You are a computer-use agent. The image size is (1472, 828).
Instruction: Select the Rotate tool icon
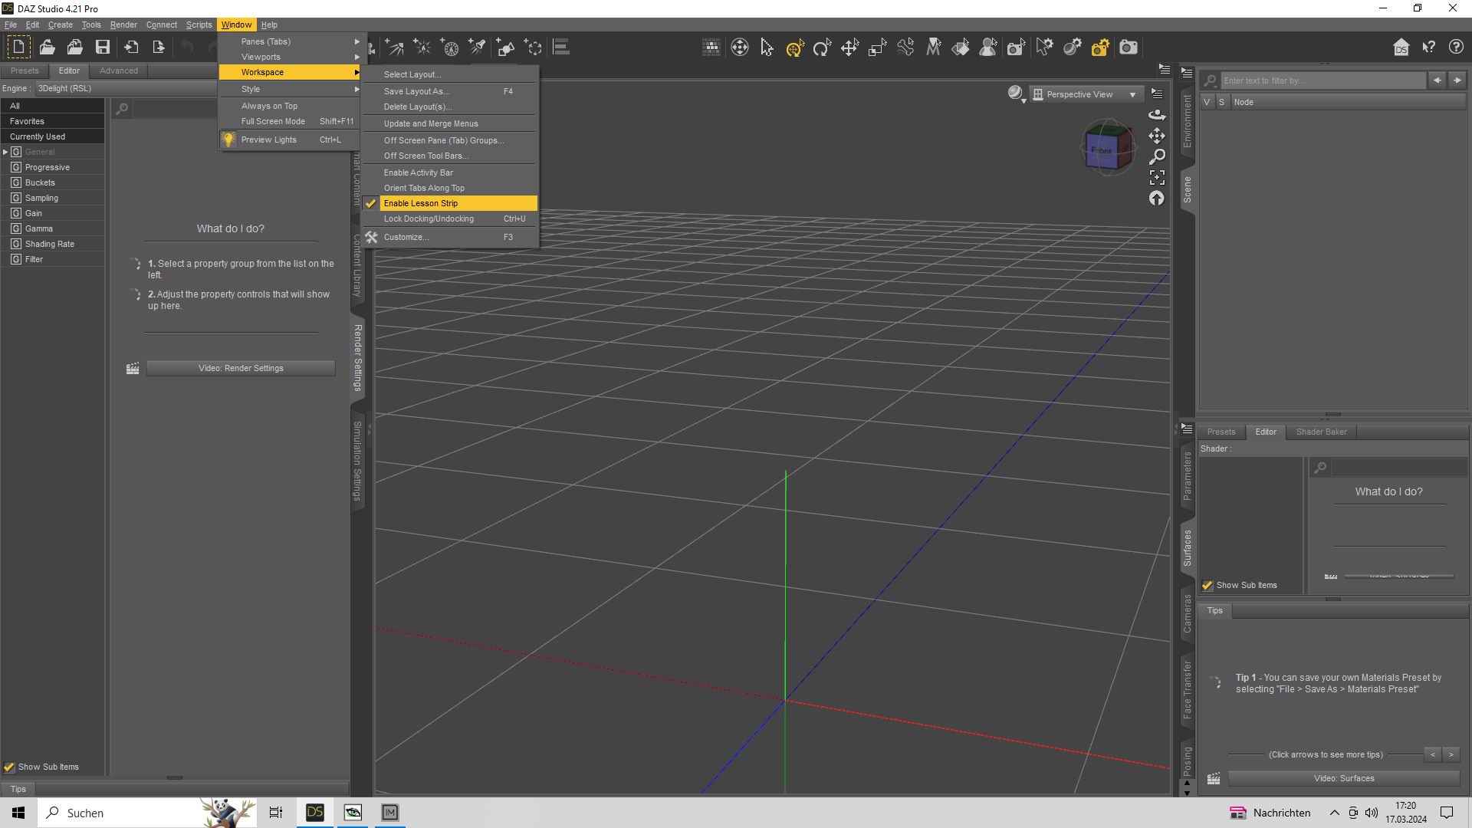[x=822, y=48]
